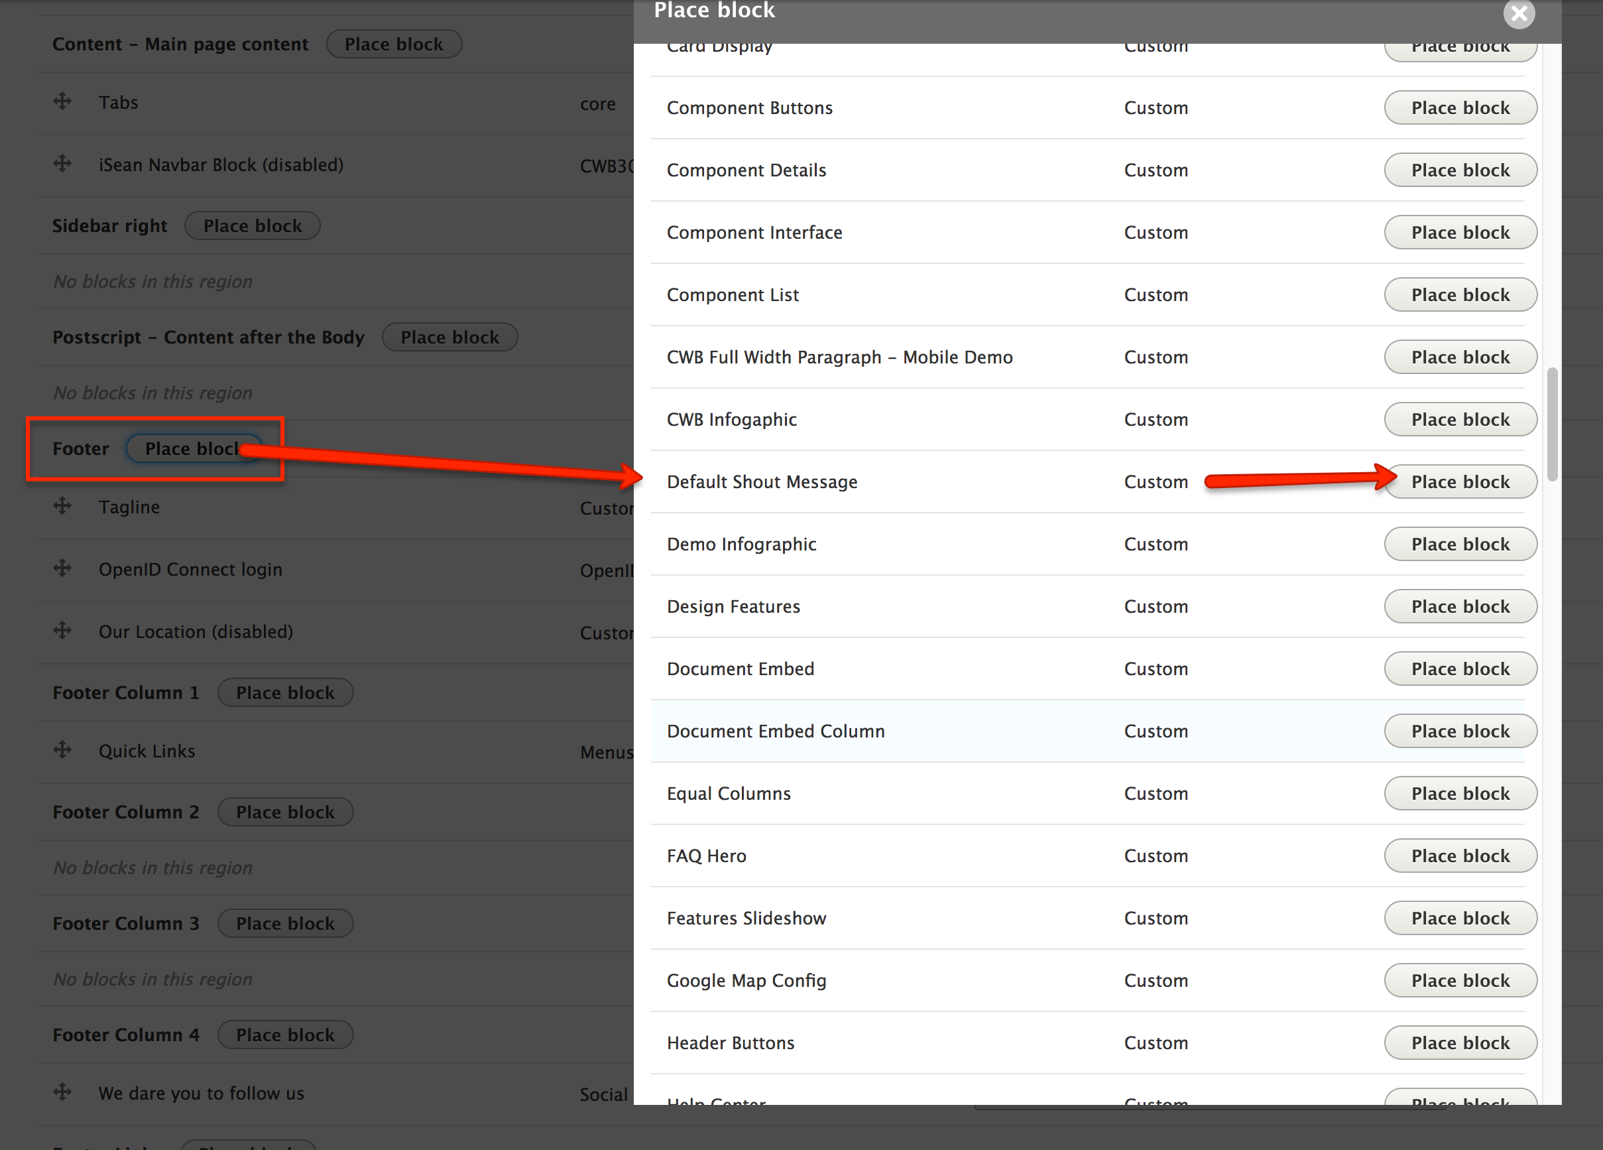Close the Place block dialog
The height and width of the screenshot is (1150, 1603).
(1519, 13)
